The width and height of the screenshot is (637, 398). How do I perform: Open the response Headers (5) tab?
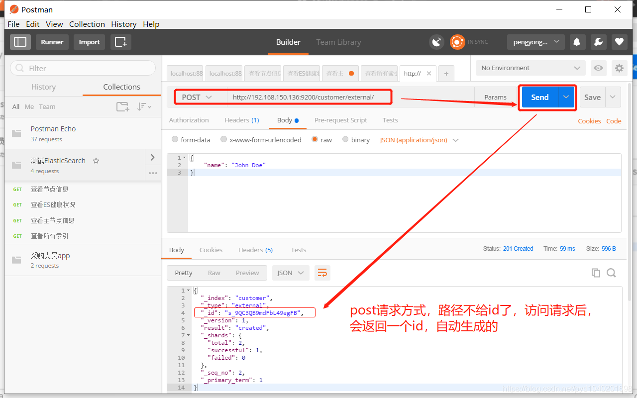pos(255,250)
